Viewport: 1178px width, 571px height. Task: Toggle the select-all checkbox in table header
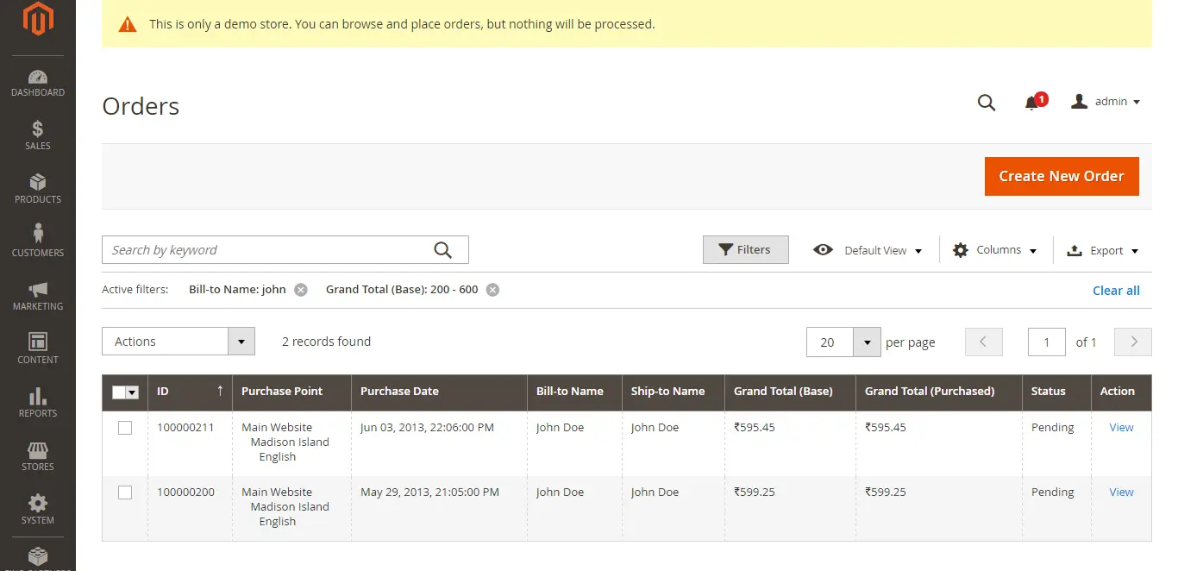coord(119,392)
